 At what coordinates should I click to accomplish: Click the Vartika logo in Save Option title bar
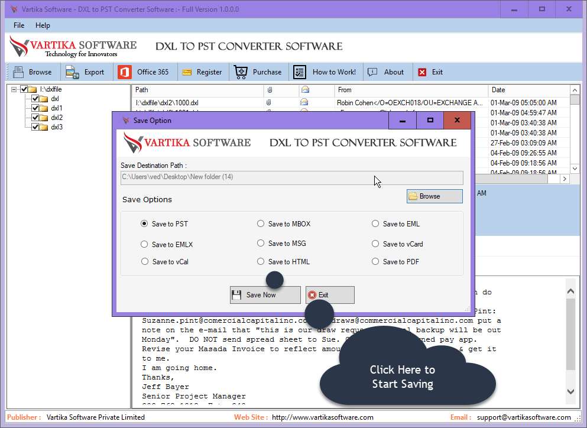126,120
